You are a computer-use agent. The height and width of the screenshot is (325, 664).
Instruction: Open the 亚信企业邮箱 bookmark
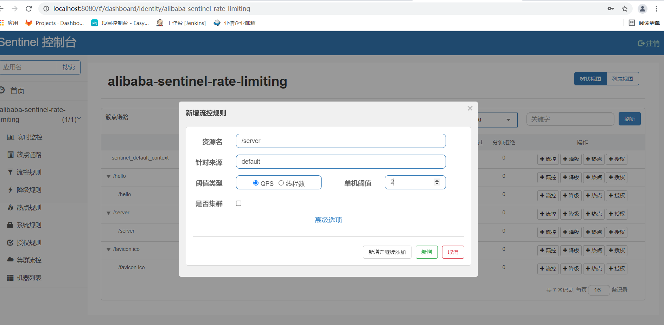(235, 23)
